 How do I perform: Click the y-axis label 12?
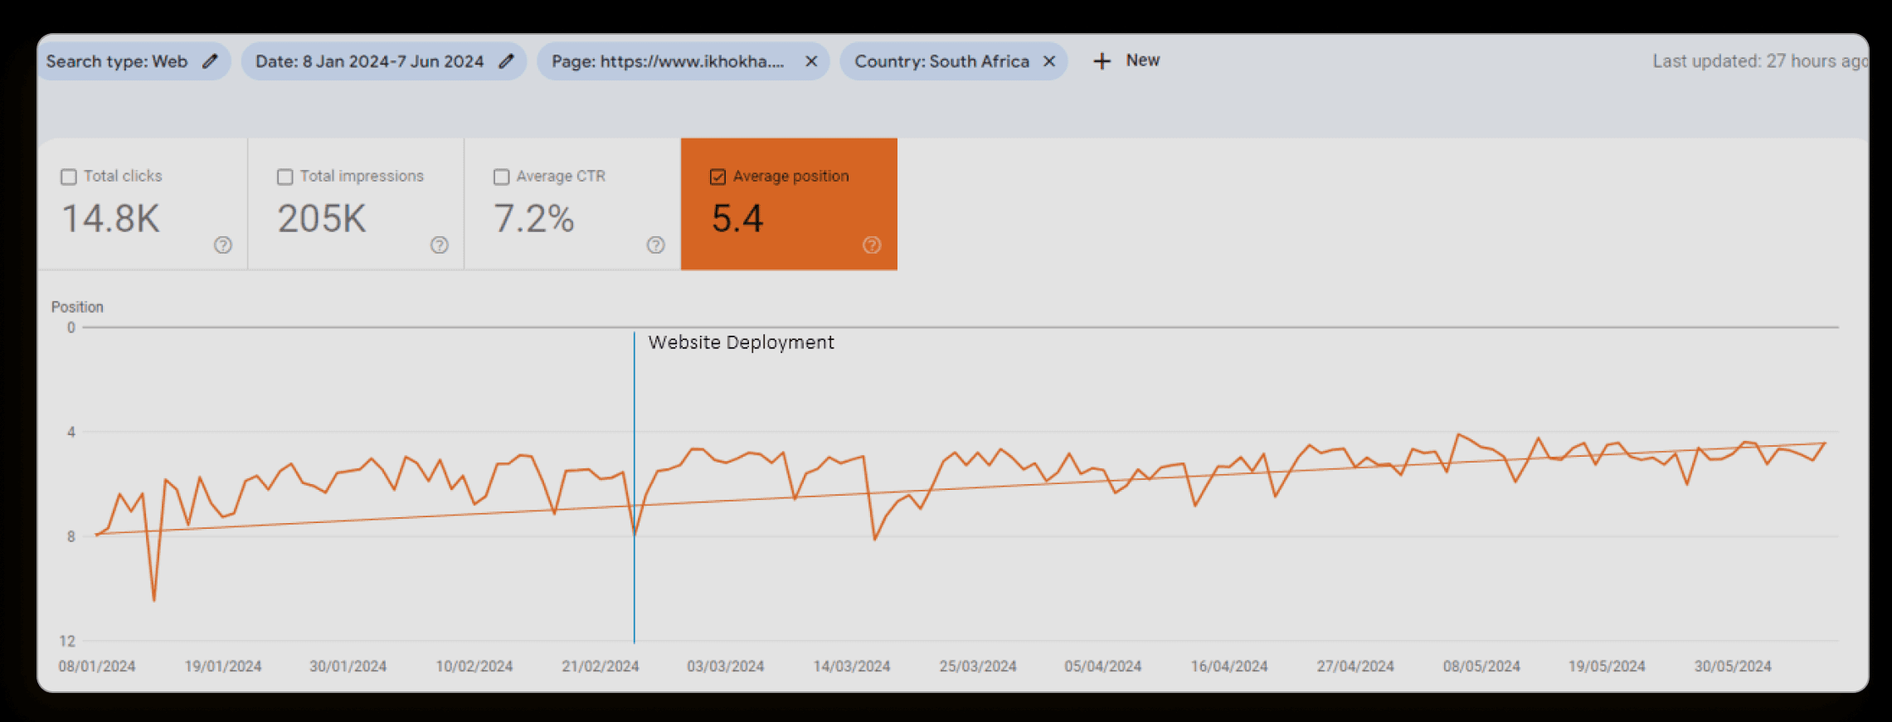67,641
